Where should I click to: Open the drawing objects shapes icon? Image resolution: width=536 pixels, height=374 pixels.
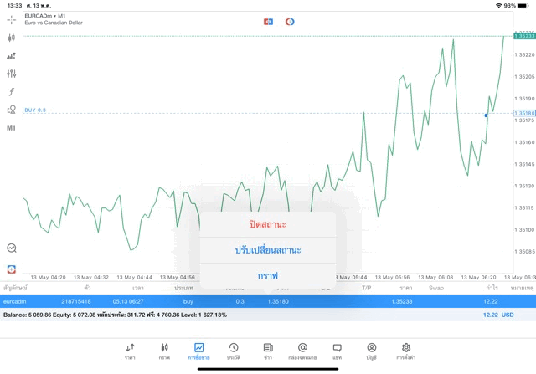tap(11, 110)
